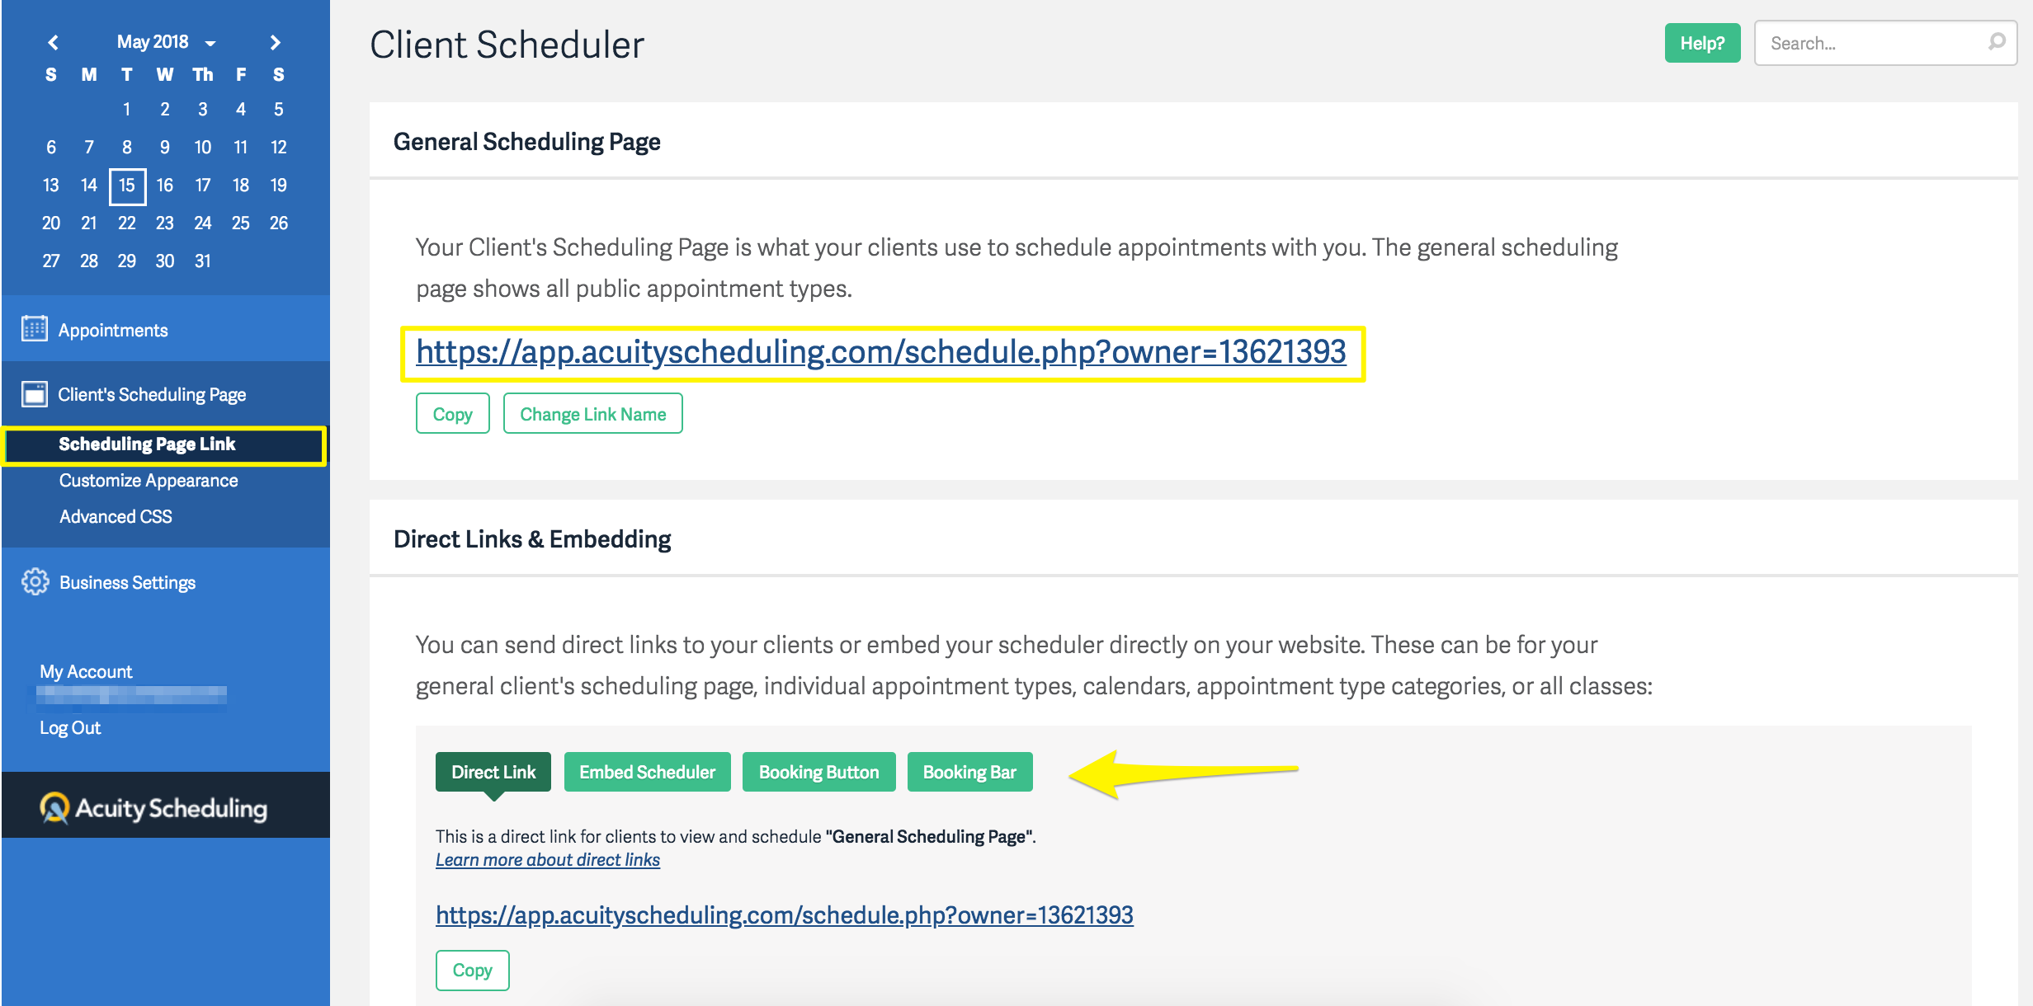2033x1006 pixels.
Task: Click the Acuity Scheduling logo
Action: [x=153, y=807]
